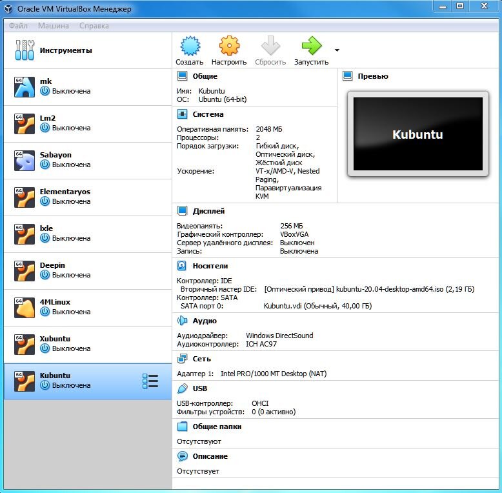Click the Создать (Create) toolbar icon
This screenshot has width=502, height=493.
coord(190,46)
